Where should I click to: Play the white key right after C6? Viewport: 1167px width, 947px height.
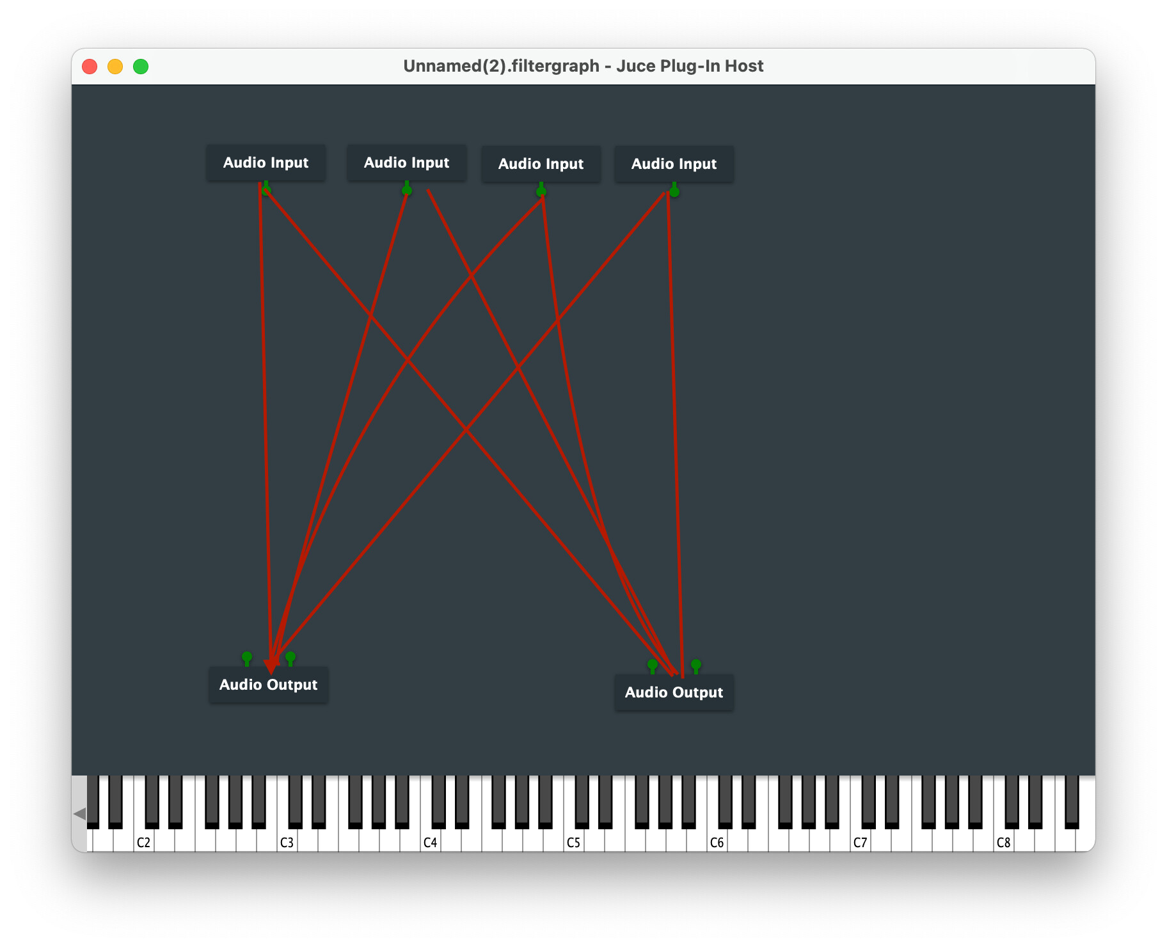click(738, 841)
